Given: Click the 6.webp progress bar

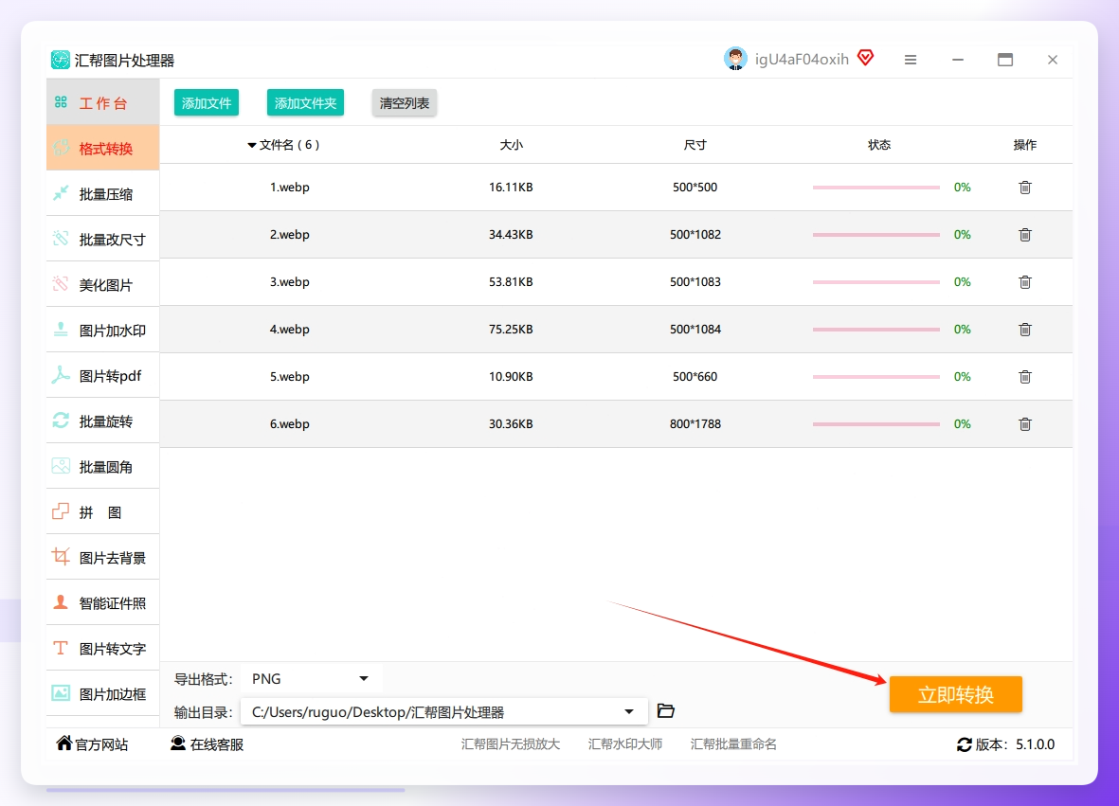Looking at the screenshot, I should point(875,423).
